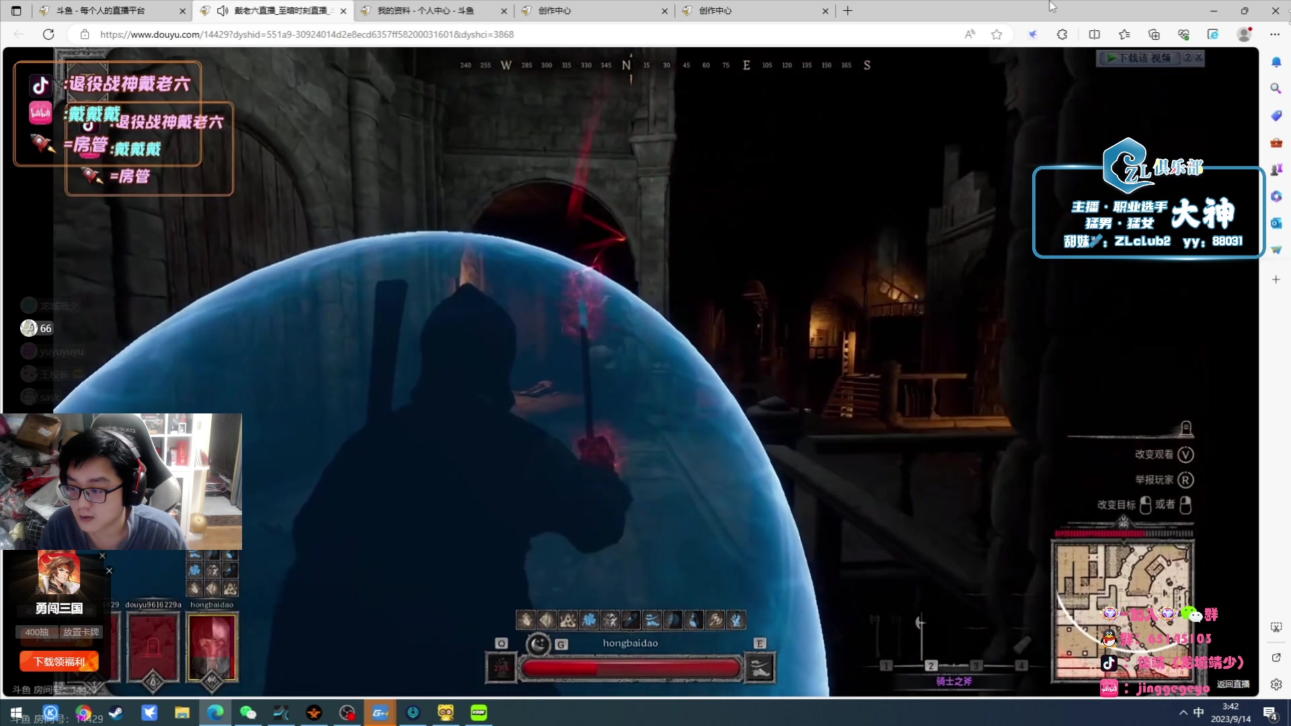Toggle the Chinese 中 input method
Viewport: 1291px width, 726px height.
click(1199, 713)
